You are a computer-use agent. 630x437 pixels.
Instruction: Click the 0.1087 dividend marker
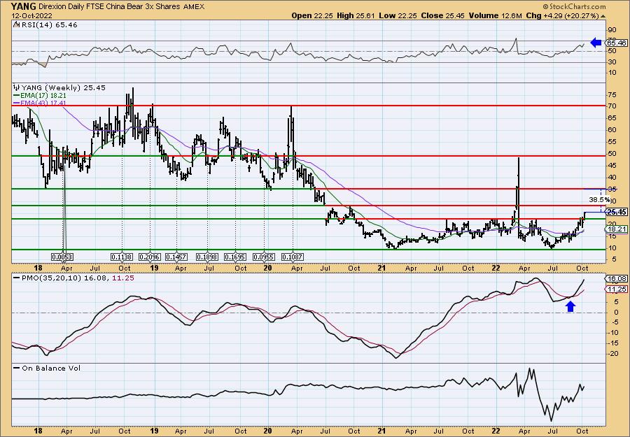pyautogui.click(x=293, y=257)
